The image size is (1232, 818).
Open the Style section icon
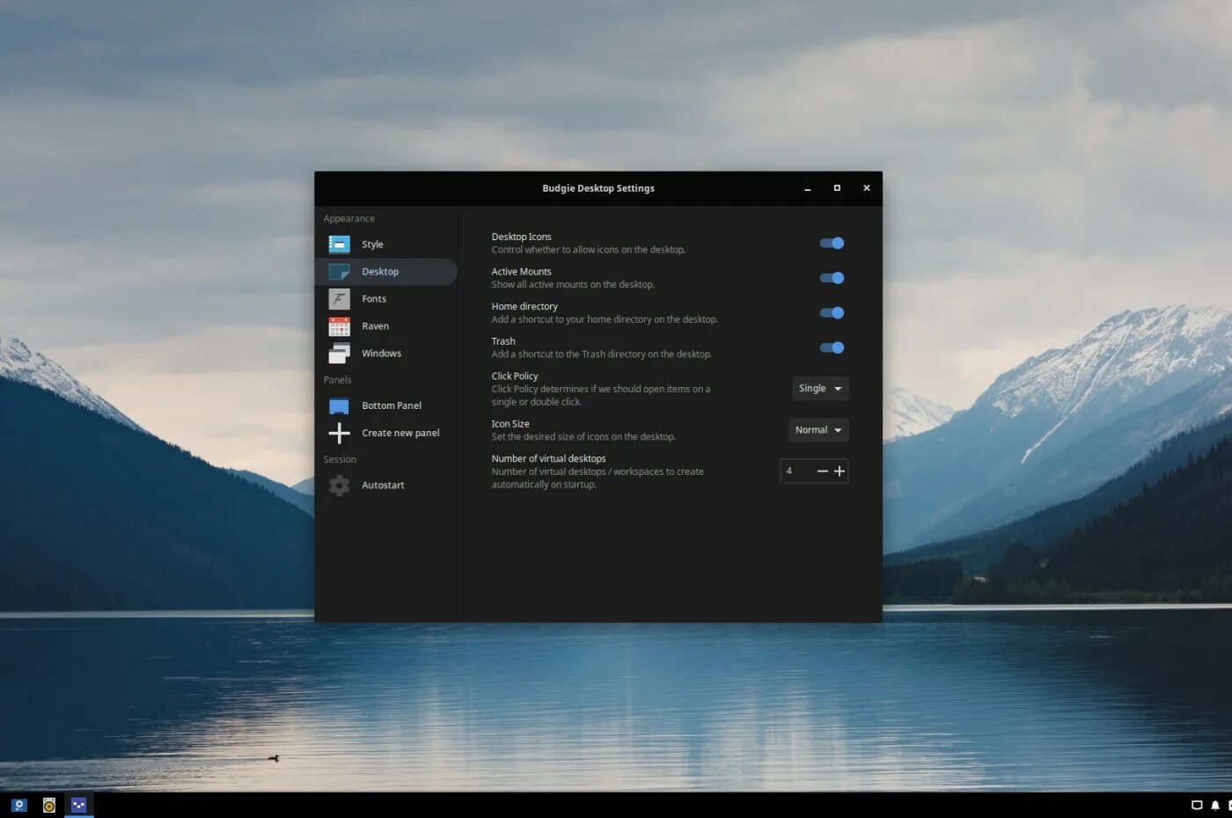point(339,245)
